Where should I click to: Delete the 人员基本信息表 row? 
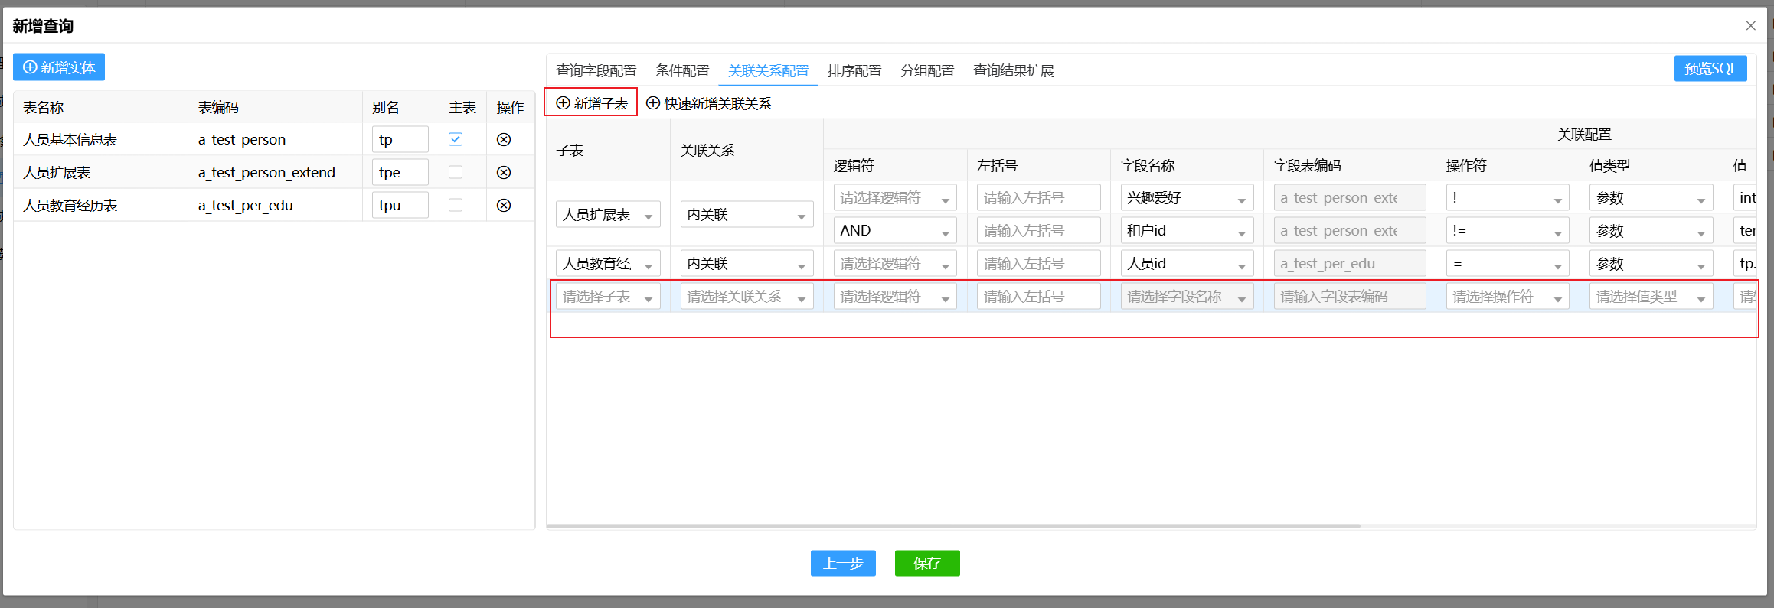pos(504,140)
